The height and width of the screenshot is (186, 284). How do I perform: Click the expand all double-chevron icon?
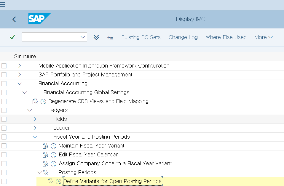click(96, 37)
